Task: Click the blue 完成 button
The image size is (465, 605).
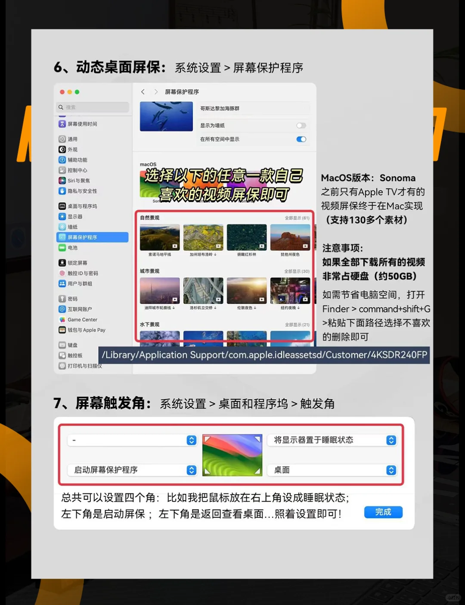Action: (x=383, y=512)
